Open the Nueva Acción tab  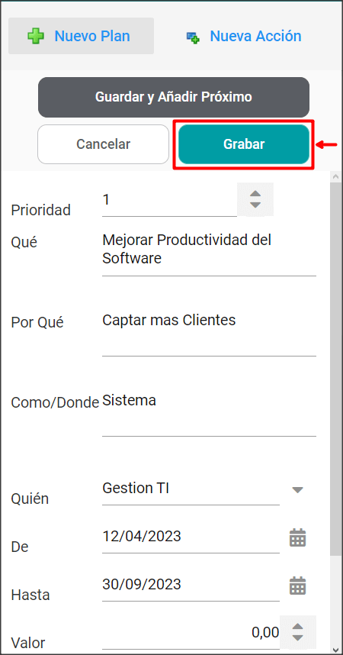(243, 36)
